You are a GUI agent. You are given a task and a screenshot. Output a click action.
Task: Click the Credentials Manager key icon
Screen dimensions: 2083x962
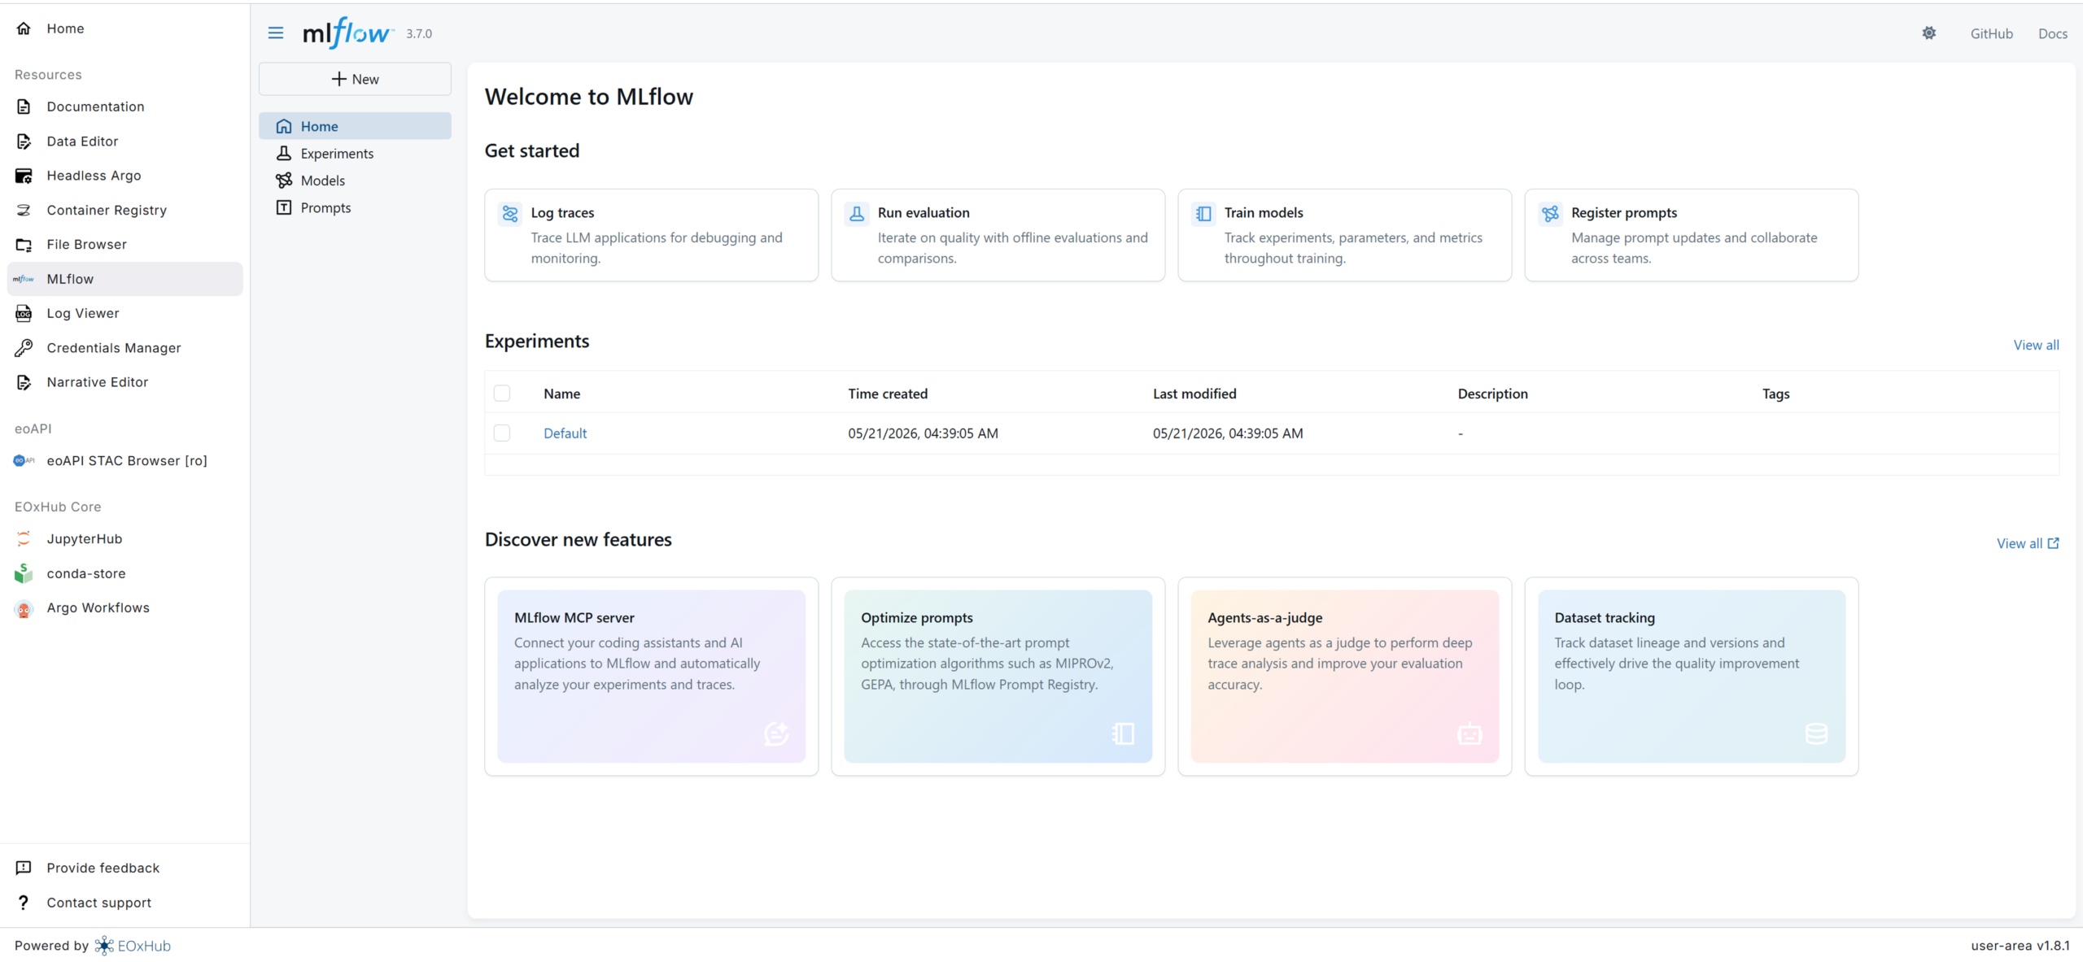click(x=24, y=348)
